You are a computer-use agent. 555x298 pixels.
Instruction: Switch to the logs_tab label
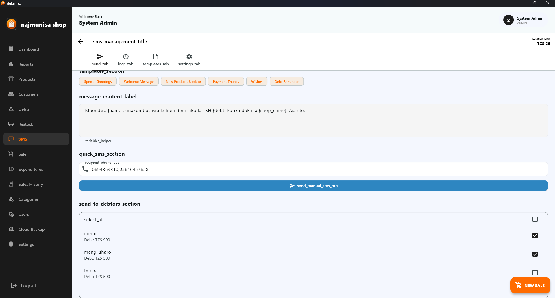[125, 64]
